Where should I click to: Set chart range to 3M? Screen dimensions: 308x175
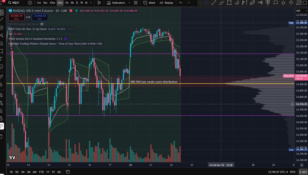click(29, 172)
